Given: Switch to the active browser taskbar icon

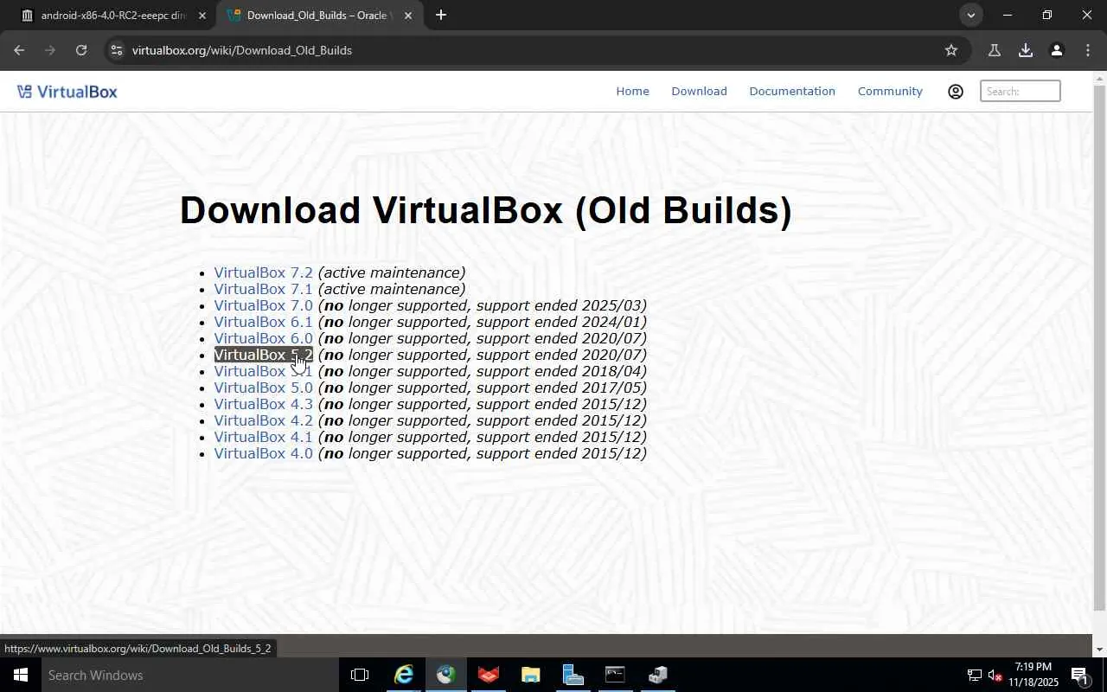Looking at the screenshot, I should click(x=446, y=675).
